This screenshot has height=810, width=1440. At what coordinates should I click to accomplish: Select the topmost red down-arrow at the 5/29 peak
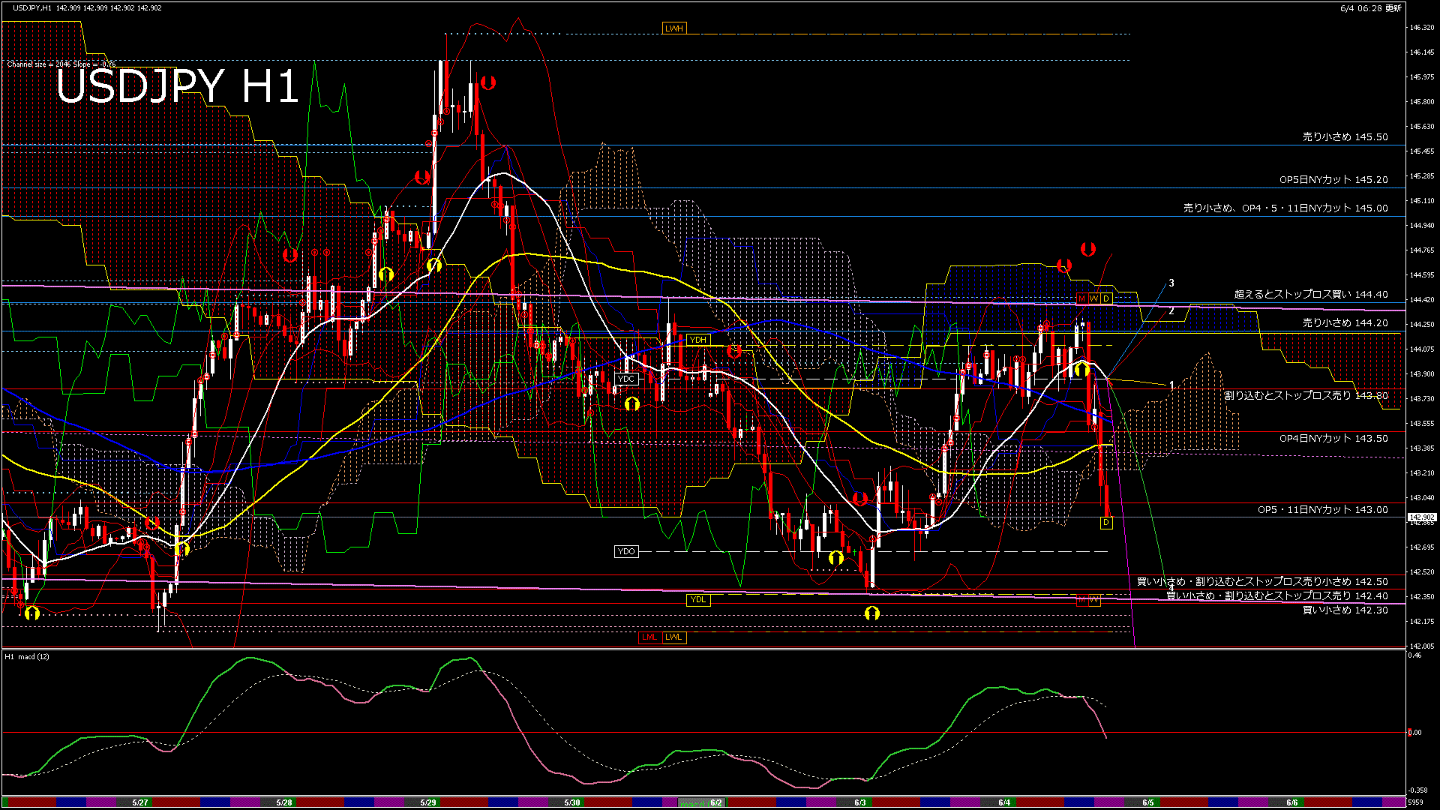488,82
